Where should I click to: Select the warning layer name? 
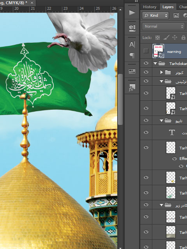pos(174,52)
